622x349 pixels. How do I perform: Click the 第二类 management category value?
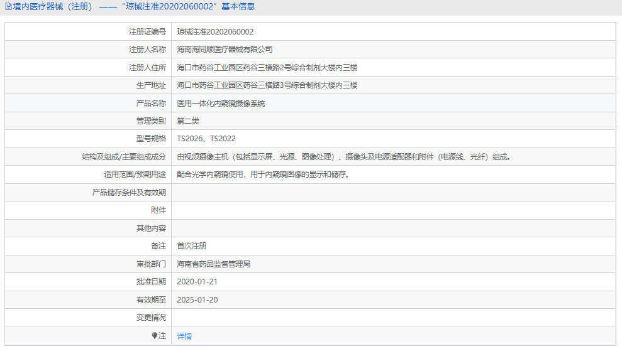[x=188, y=121]
